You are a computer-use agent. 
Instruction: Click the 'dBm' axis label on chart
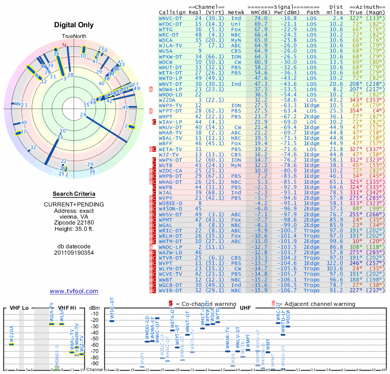click(x=95, y=308)
